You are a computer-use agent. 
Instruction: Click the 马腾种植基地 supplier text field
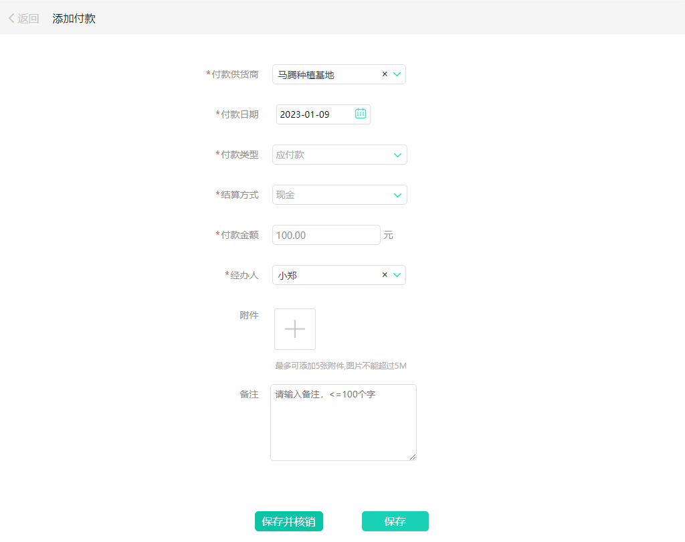pos(324,75)
